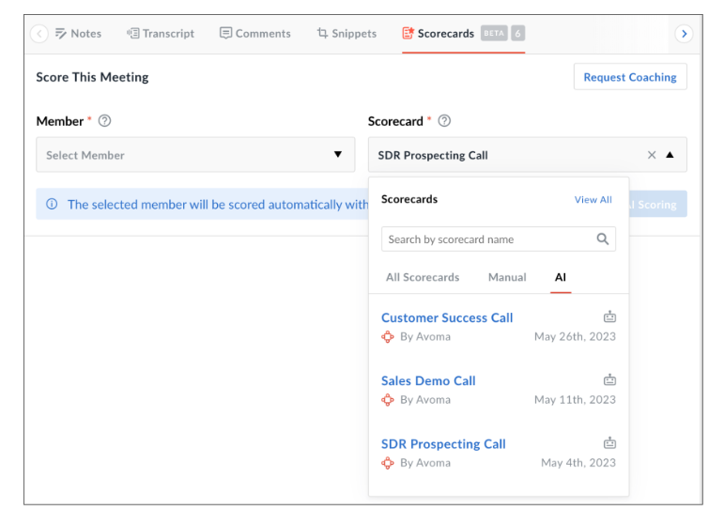Click the SDR Prospecting Call scorecard field
This screenshot has height=524, width=724.
528,155
